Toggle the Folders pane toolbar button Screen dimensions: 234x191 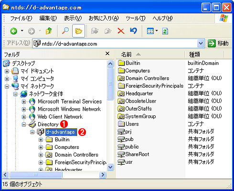click(x=78, y=31)
